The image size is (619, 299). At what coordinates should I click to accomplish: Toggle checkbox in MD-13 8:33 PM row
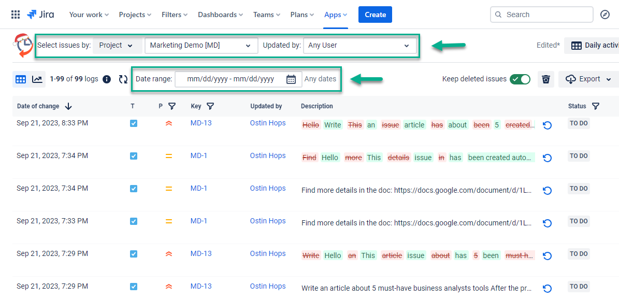coord(134,123)
